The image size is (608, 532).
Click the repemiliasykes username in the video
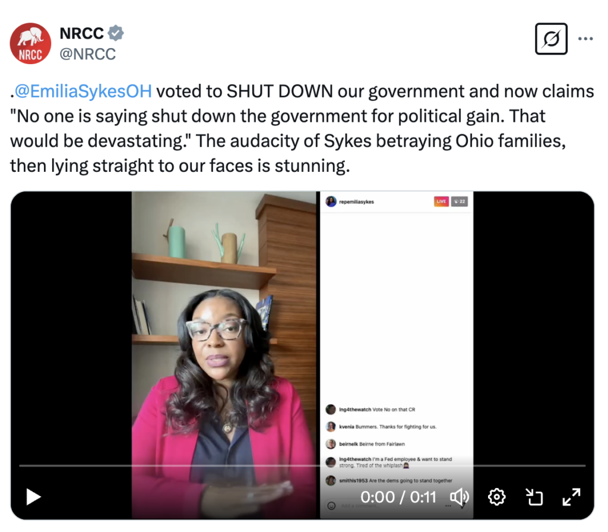(x=356, y=202)
